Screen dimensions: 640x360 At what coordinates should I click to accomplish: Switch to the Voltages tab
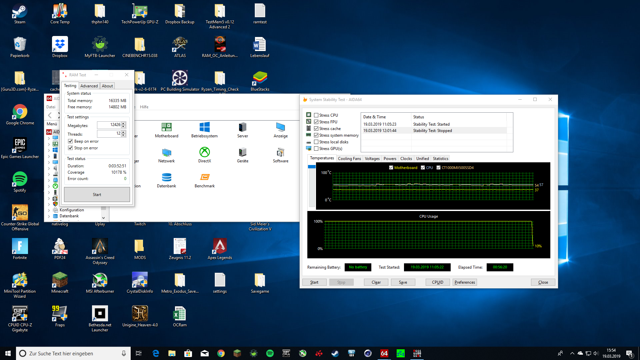(372, 159)
